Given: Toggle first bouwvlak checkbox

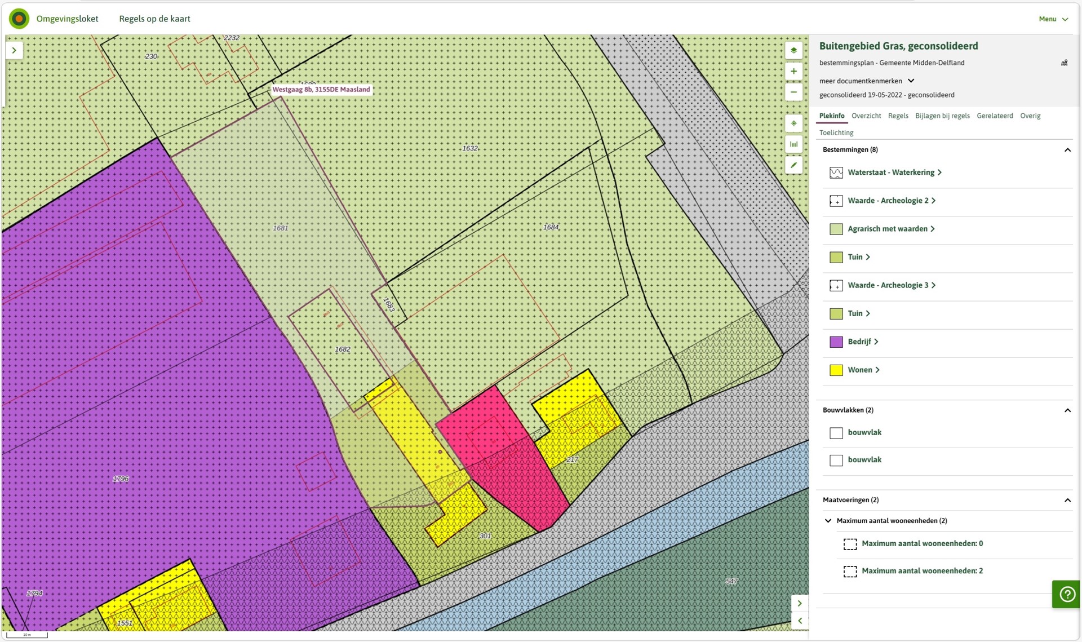Looking at the screenshot, I should pyautogui.click(x=836, y=433).
